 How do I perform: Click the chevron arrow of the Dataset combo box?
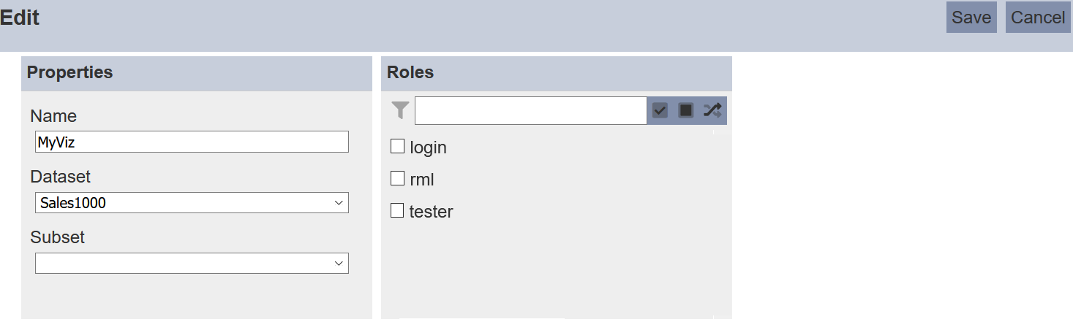pyautogui.click(x=339, y=203)
